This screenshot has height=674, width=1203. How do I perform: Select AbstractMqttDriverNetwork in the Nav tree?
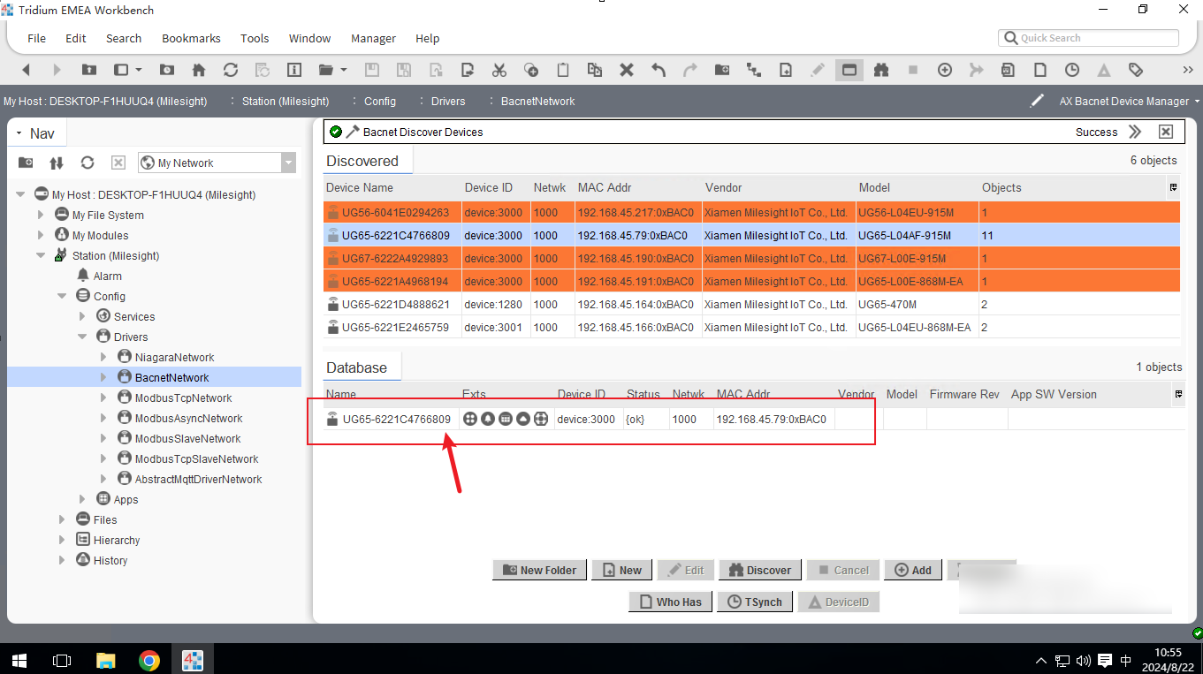pos(198,479)
